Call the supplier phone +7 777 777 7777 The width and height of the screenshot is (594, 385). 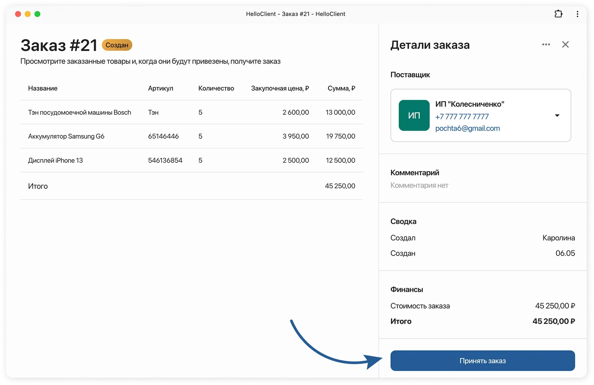[x=462, y=116]
